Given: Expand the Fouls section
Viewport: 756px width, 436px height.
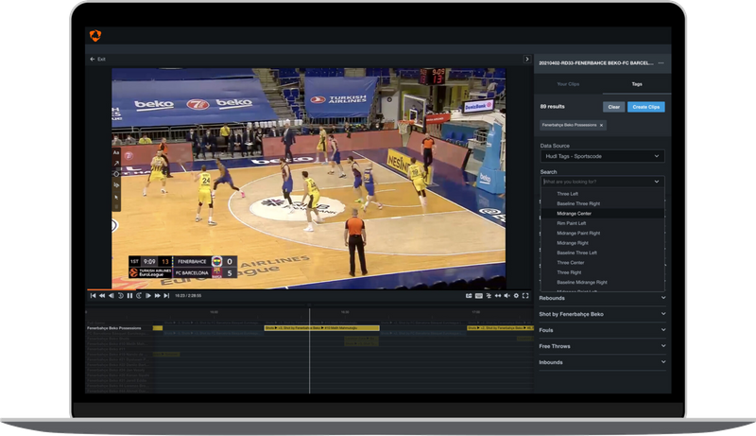Looking at the screenshot, I should tap(602, 330).
